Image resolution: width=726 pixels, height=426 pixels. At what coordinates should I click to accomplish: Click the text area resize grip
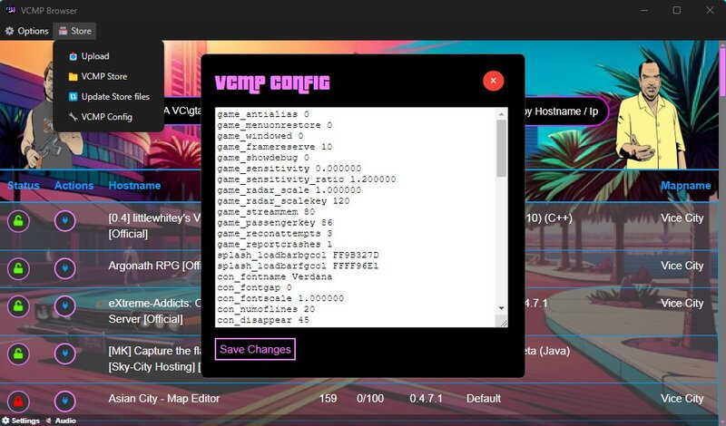click(x=503, y=322)
